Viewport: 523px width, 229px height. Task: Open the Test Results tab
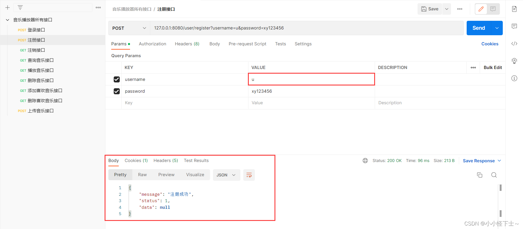[x=196, y=161]
